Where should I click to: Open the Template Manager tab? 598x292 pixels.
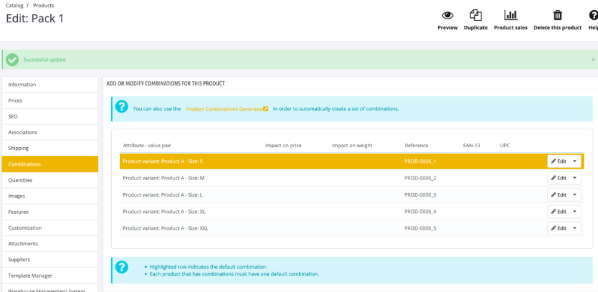50,276
